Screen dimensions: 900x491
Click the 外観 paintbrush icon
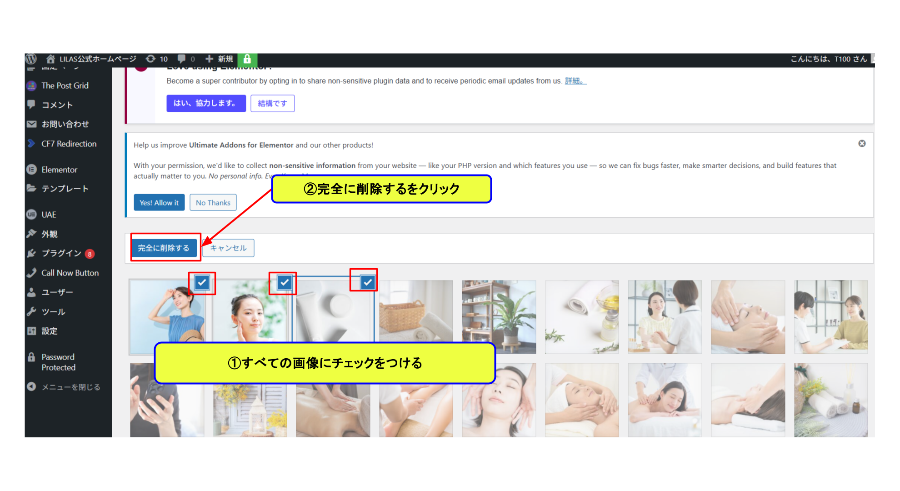tap(31, 234)
